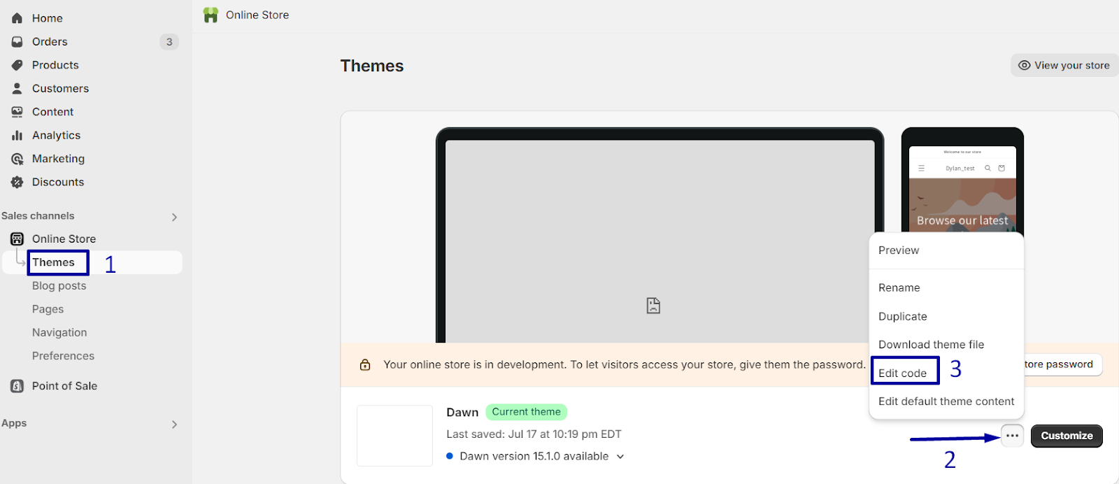Open Preferences under Online Store

pyautogui.click(x=63, y=356)
